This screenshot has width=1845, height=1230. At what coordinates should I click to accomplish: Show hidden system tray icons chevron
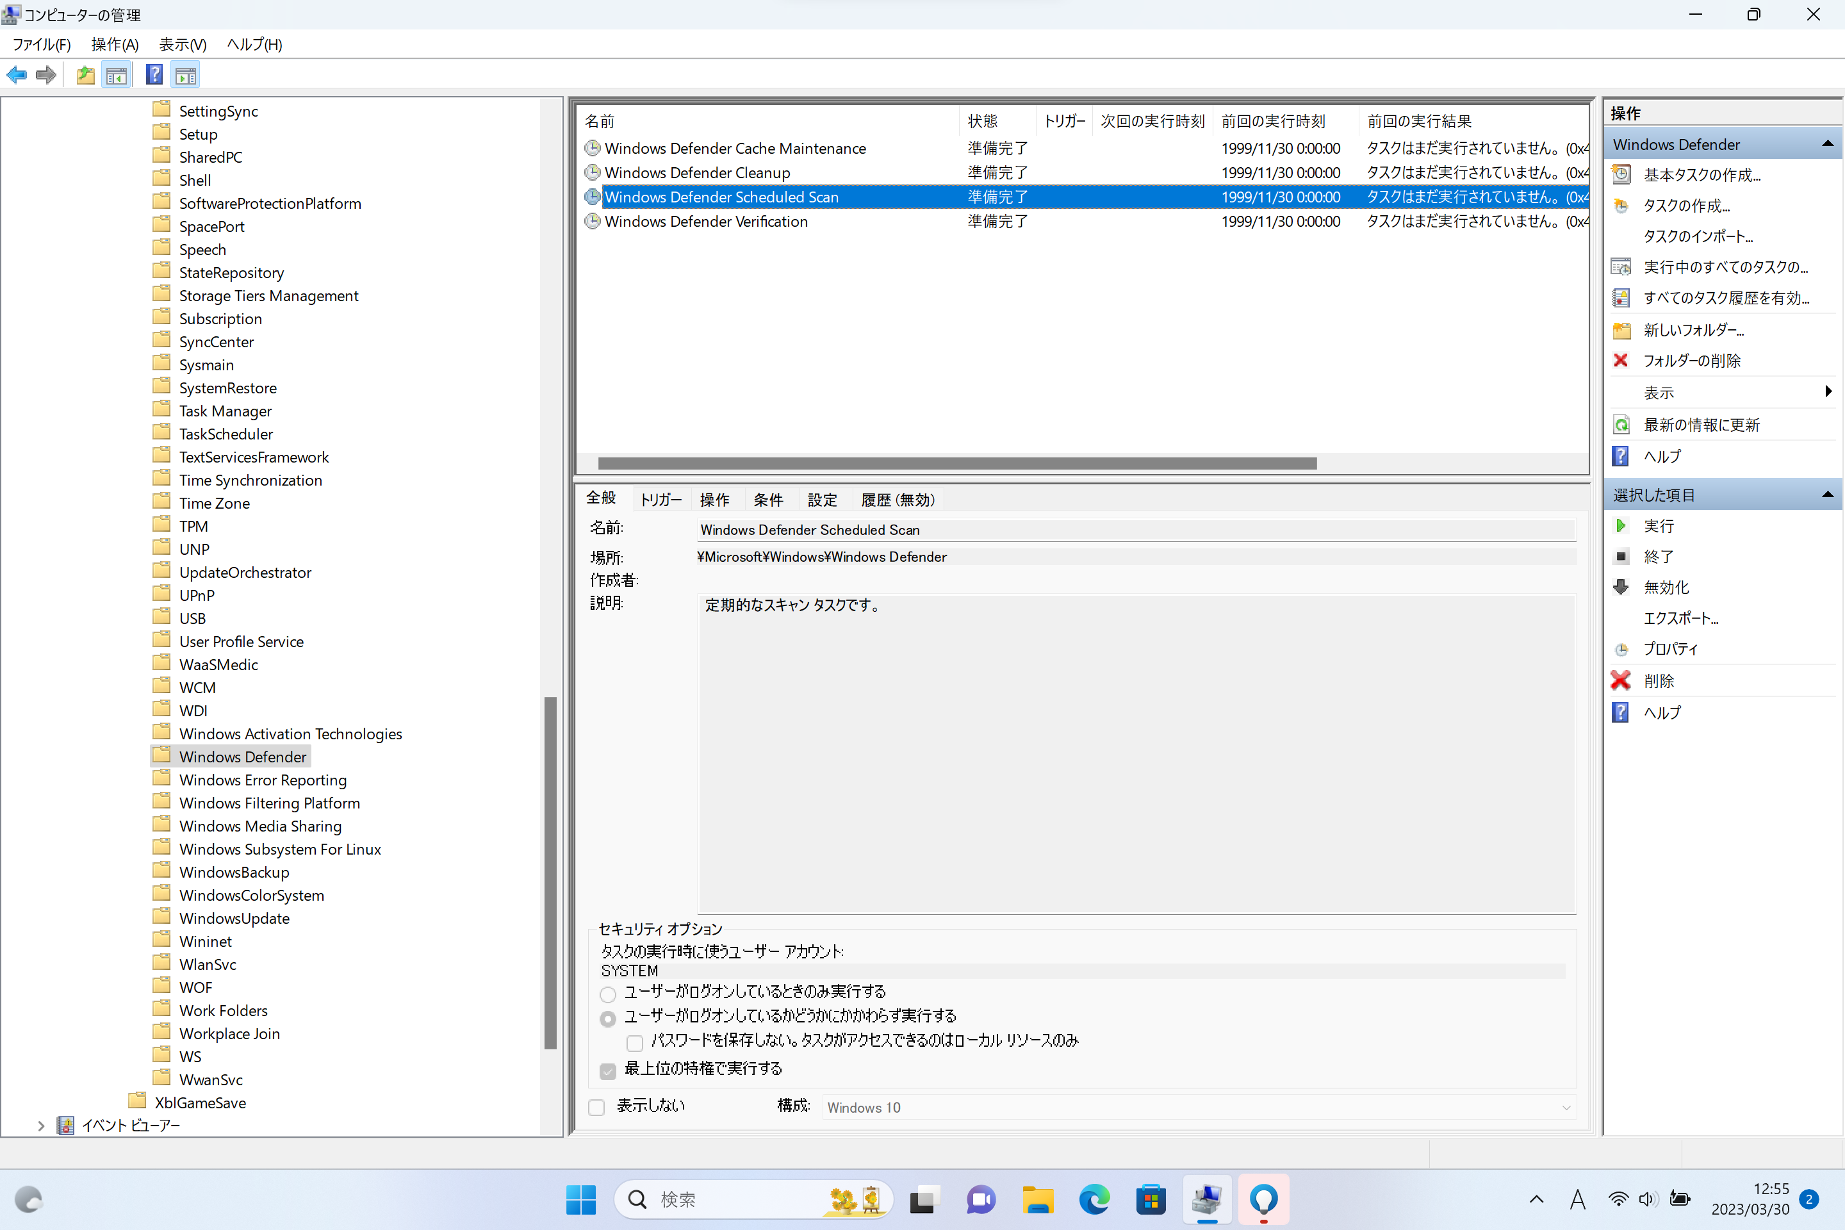point(1537,1199)
